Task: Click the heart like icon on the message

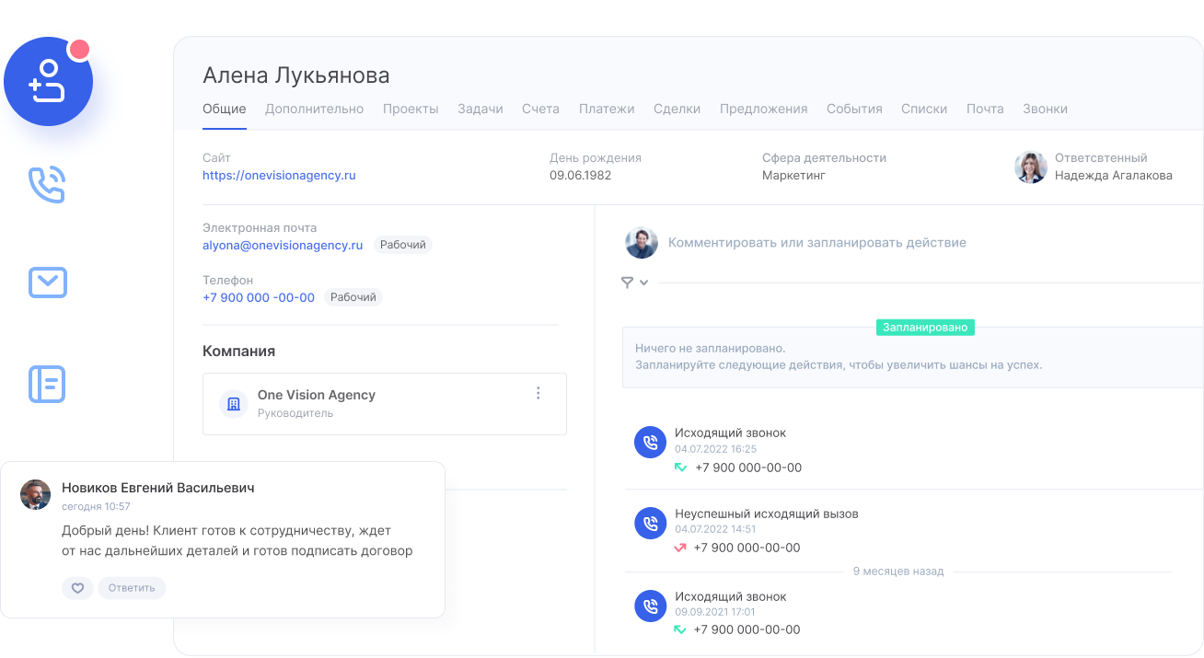Action: coord(77,588)
